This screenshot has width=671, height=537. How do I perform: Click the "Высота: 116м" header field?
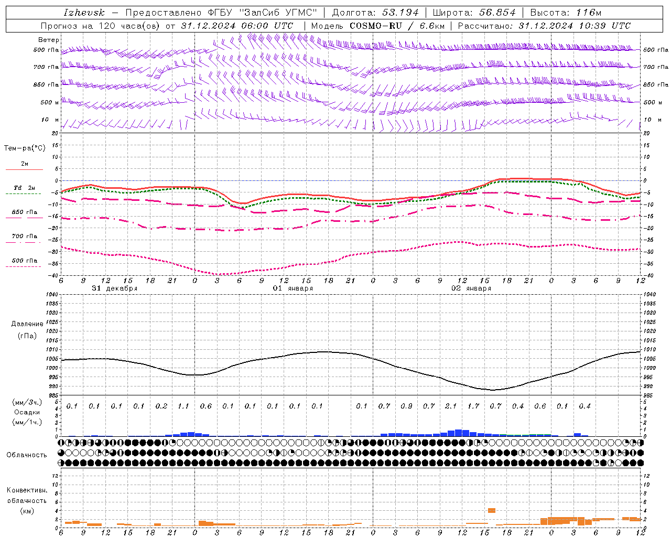click(x=566, y=13)
